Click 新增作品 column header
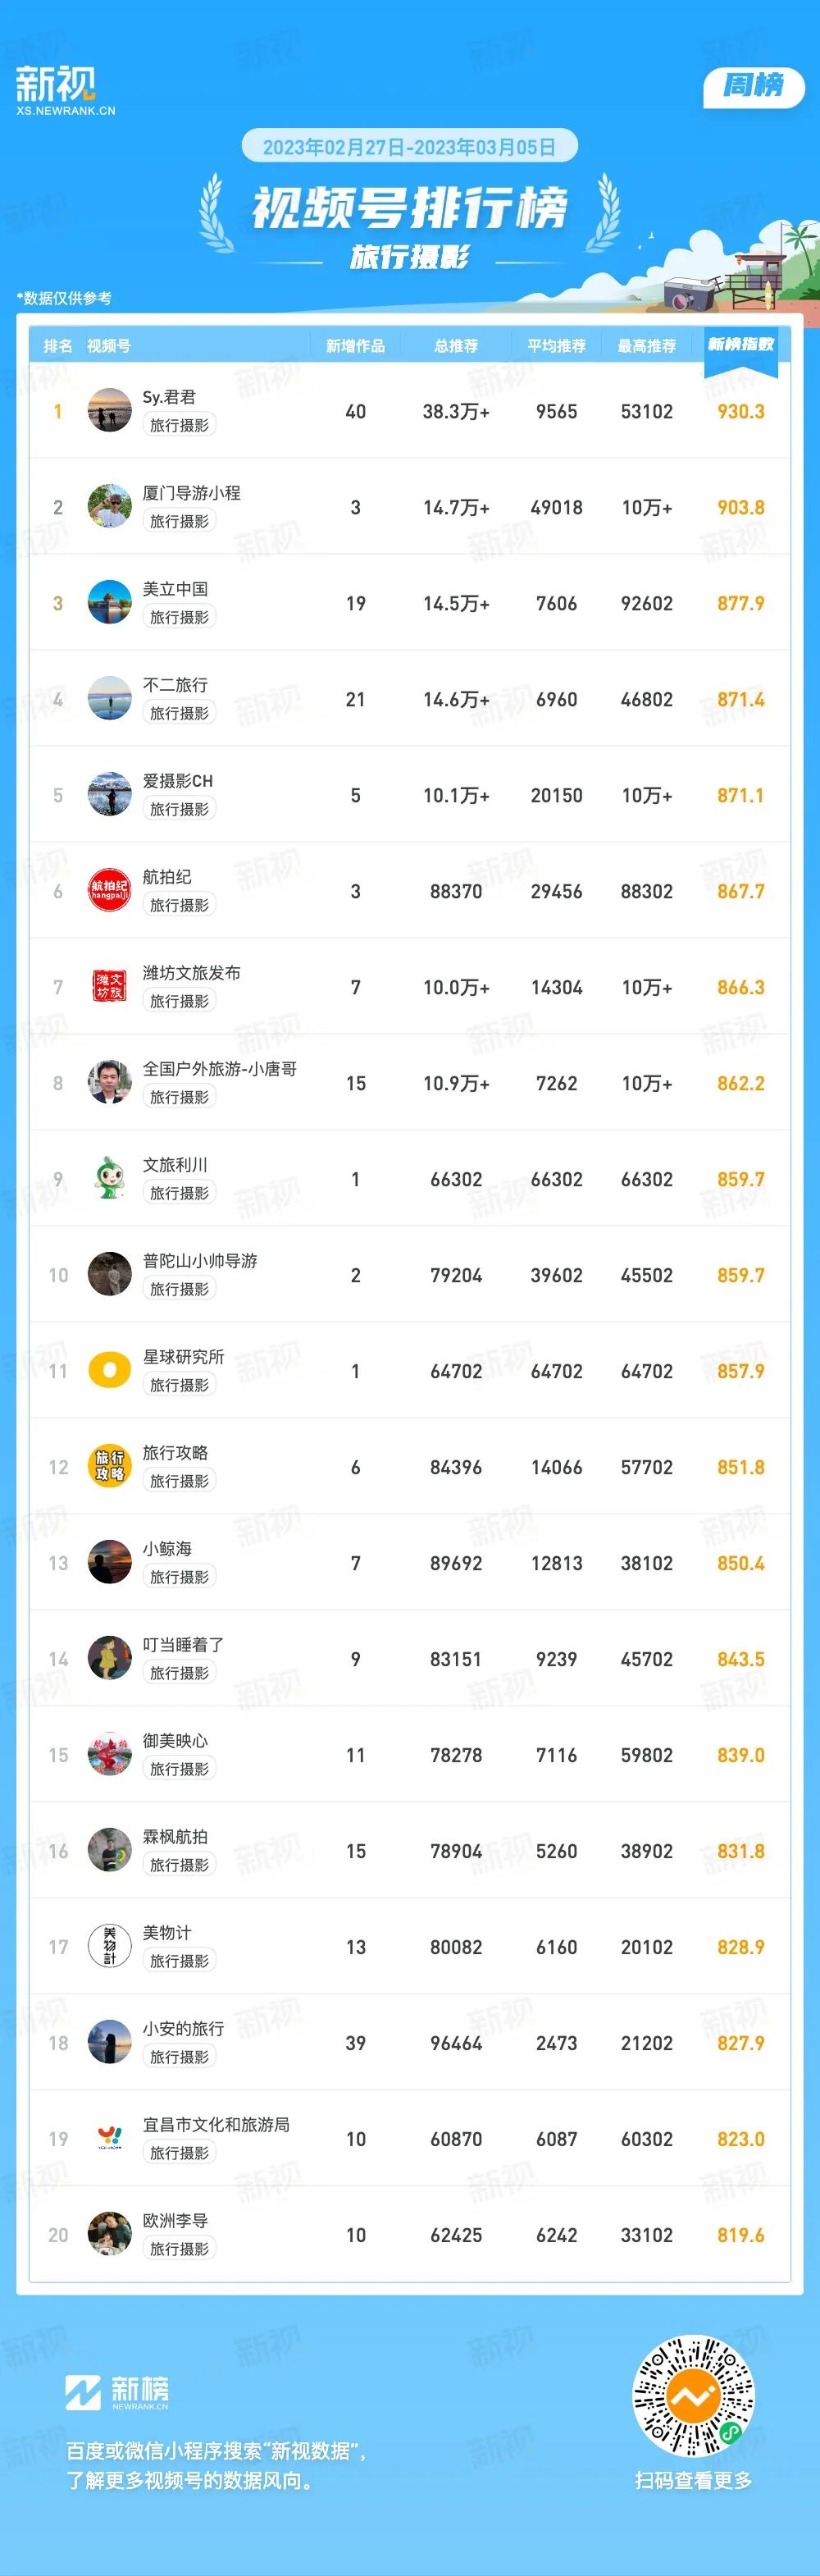The width and height of the screenshot is (820, 2576). click(x=355, y=346)
